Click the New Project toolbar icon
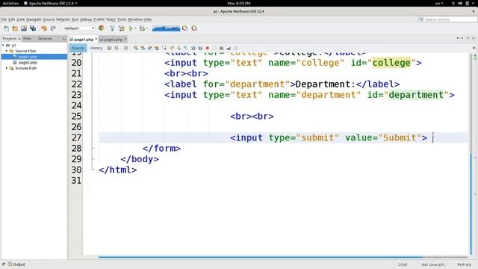This screenshot has height=269, width=478. pos(15,28)
